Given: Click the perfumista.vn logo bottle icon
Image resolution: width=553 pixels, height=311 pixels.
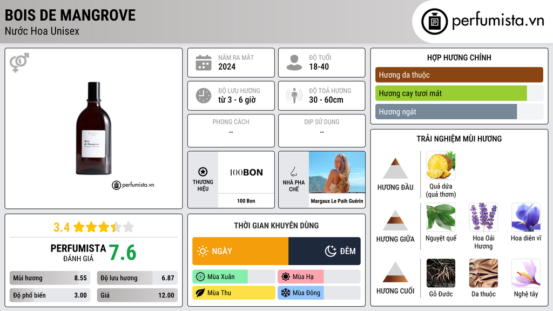Looking at the screenshot, I should click(x=434, y=22).
